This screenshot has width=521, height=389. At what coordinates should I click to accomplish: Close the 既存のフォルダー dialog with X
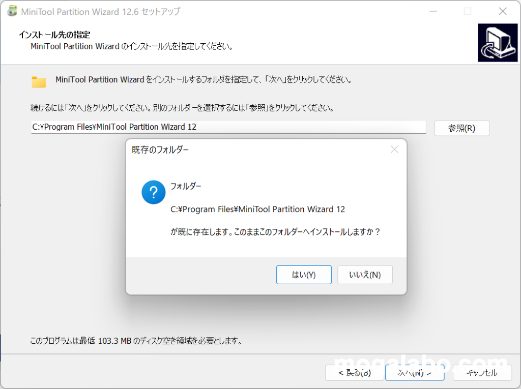[394, 149]
